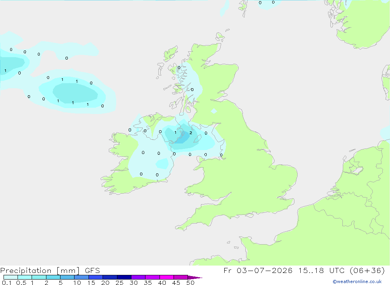Viewport: 390px width, 285px height.
Task: Click the '0.5' legend scale label
Action: pos(21,283)
